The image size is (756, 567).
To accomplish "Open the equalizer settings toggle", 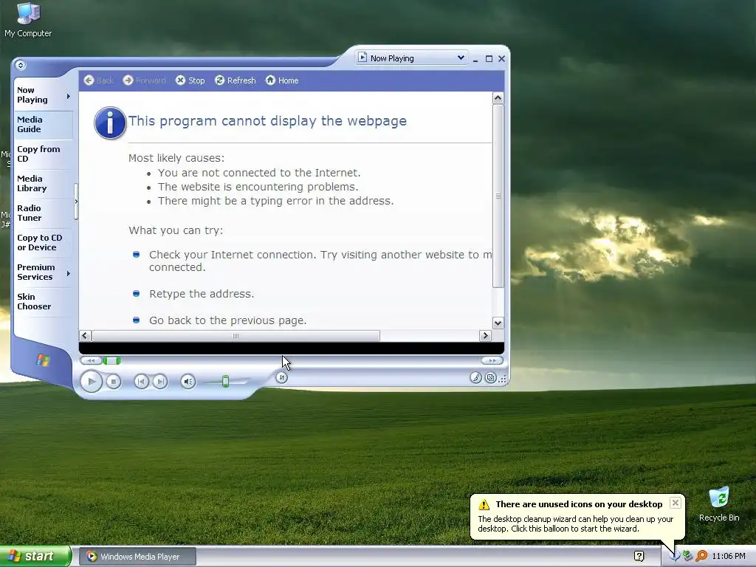I will (281, 377).
